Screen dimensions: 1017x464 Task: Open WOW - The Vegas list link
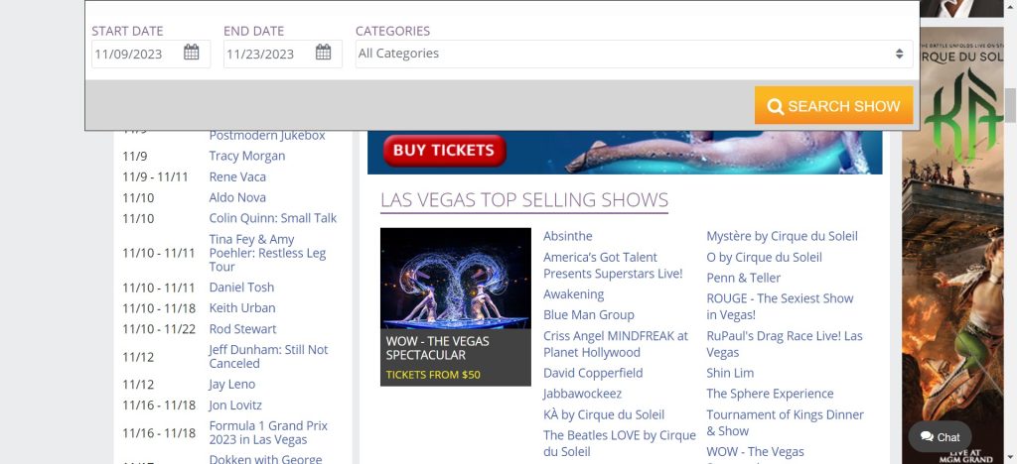[x=755, y=454]
